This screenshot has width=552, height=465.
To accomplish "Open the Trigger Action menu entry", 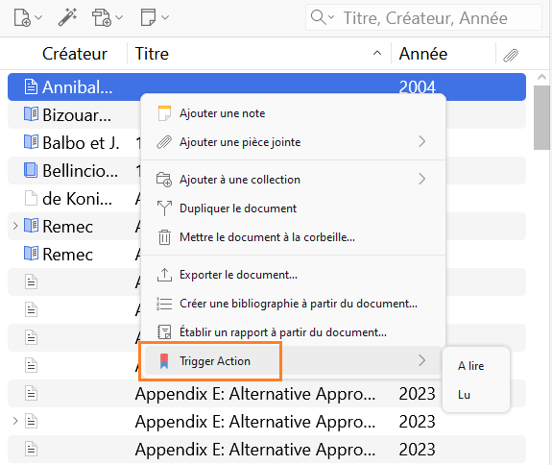I will pyautogui.click(x=293, y=361).
